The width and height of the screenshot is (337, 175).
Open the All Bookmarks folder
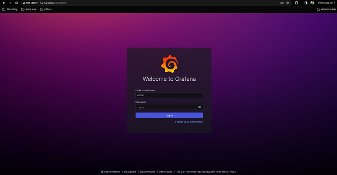coord(326,9)
